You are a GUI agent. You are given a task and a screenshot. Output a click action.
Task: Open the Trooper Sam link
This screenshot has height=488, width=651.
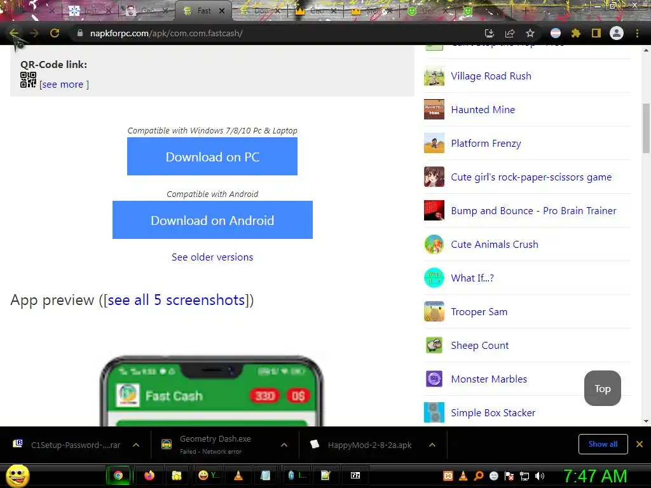pos(479,311)
